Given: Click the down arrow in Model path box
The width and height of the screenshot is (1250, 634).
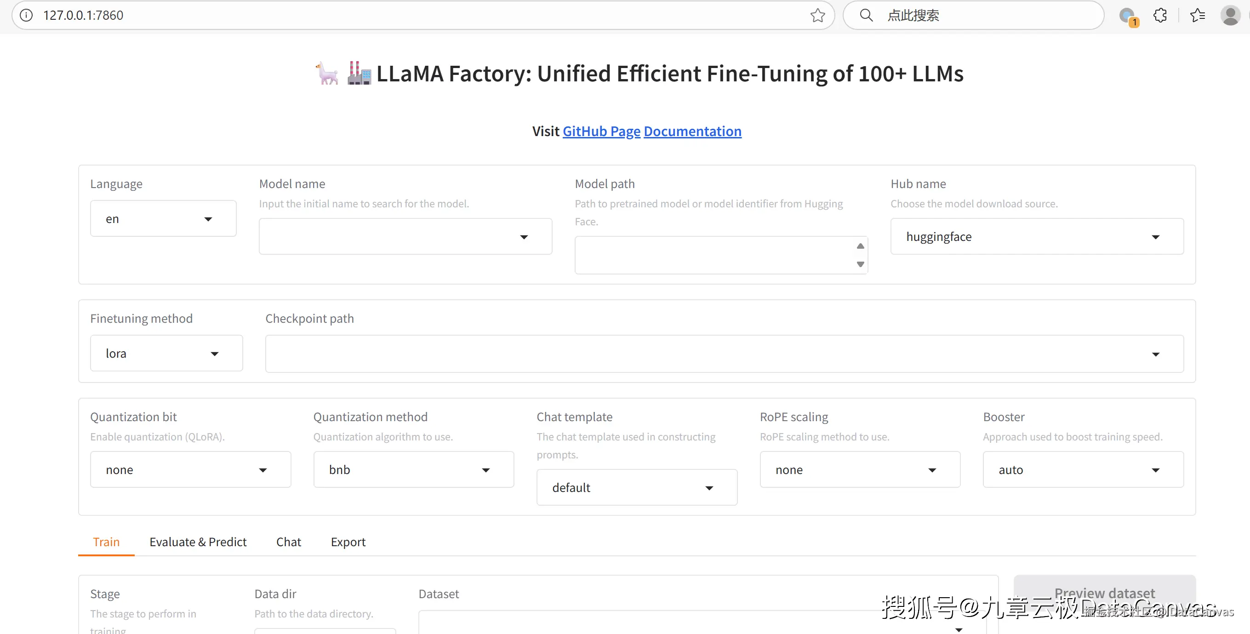Looking at the screenshot, I should [860, 264].
